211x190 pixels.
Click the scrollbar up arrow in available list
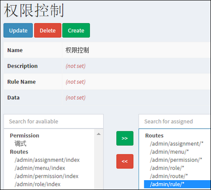98,134
